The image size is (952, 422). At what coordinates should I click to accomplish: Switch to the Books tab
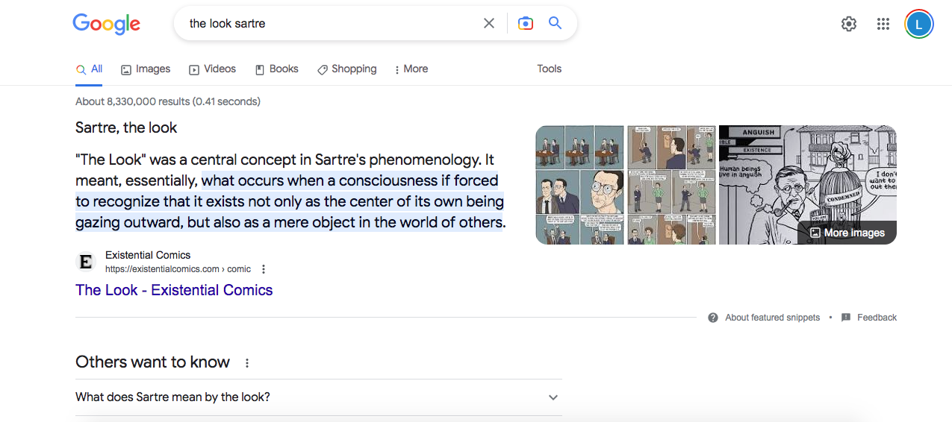276,69
